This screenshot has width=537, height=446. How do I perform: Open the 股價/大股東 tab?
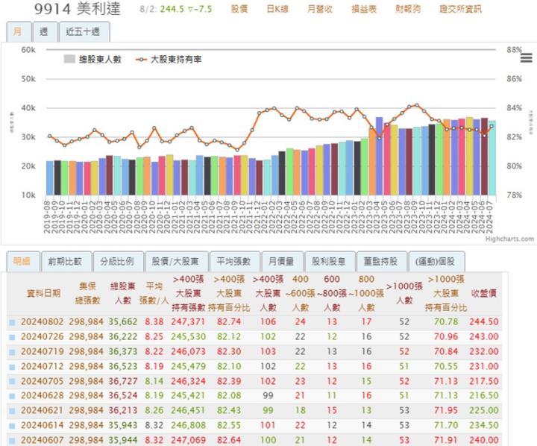click(177, 262)
